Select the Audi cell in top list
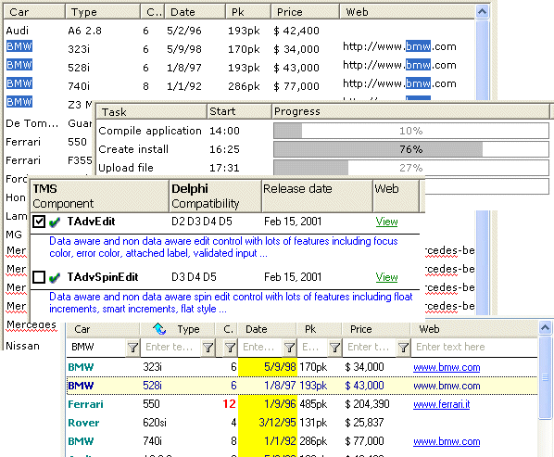This screenshot has height=457, width=554. (18, 31)
